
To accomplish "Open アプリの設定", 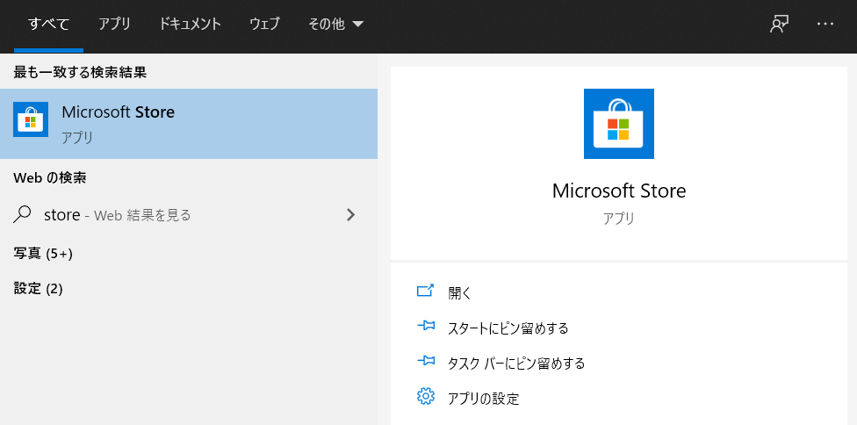I will coord(483,399).
